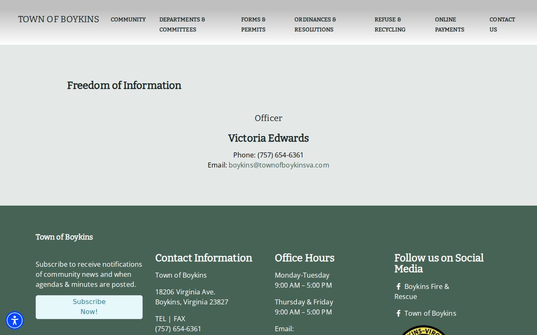Screen dimensions: 537x335
Task: Click the Office Hours heading
Action: click(305, 258)
